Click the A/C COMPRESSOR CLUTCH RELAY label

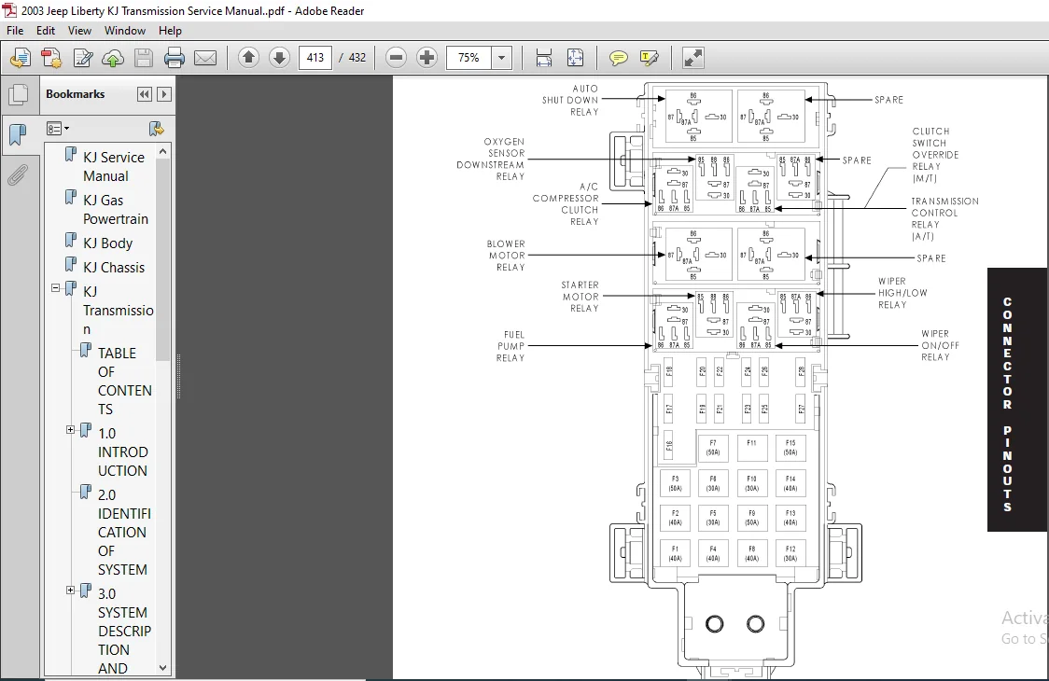pos(566,204)
